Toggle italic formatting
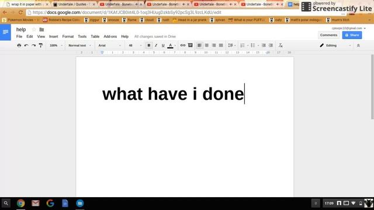Image resolution: width=374 pixels, height=210 pixels. pos(156,45)
